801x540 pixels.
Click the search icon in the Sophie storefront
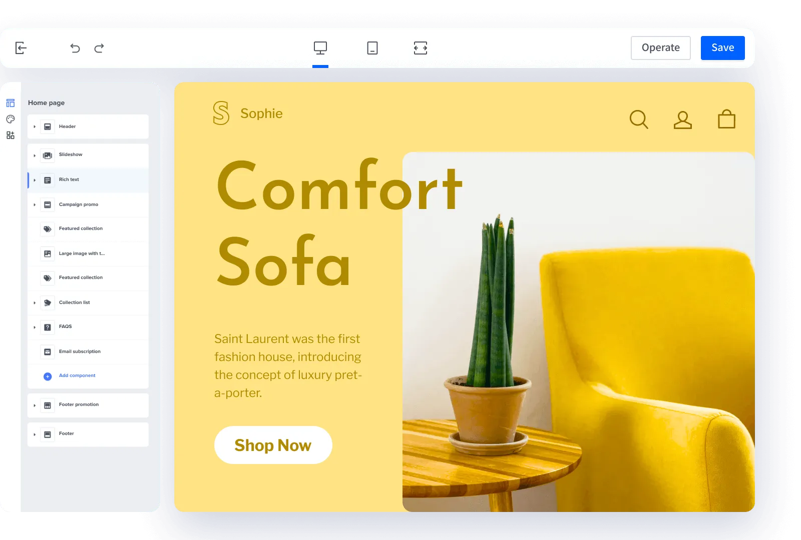point(639,119)
